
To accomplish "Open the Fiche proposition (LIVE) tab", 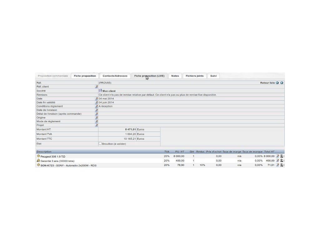I will 149,76.
